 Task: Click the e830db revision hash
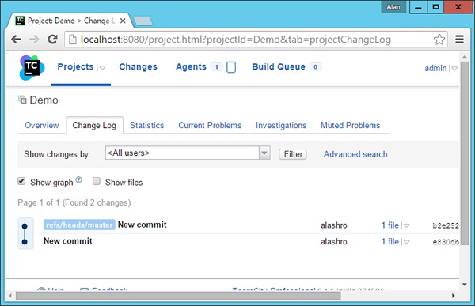[x=446, y=242]
